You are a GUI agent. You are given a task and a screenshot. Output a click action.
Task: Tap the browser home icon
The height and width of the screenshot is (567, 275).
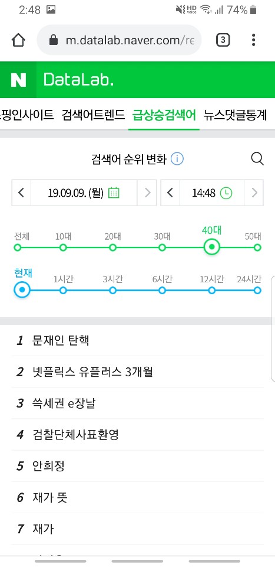(18, 40)
